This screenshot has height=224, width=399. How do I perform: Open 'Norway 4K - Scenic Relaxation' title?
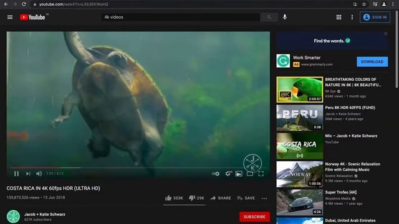[352, 167]
